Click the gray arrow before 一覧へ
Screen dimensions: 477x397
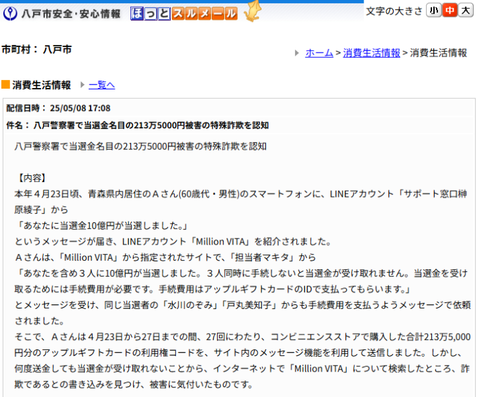pos(82,85)
